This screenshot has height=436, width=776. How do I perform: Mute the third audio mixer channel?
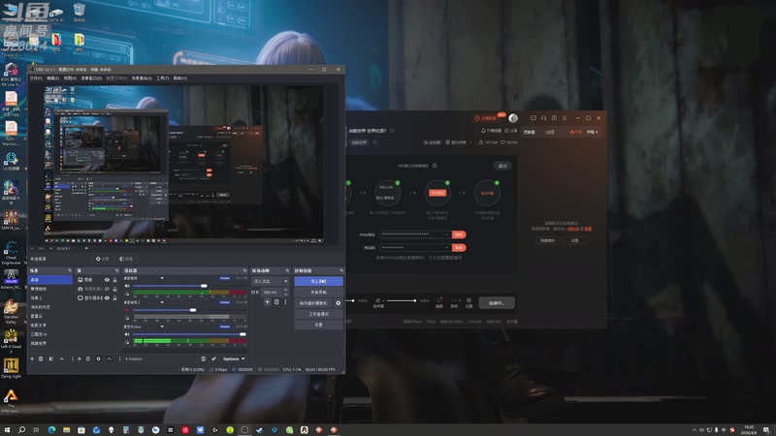[127, 334]
